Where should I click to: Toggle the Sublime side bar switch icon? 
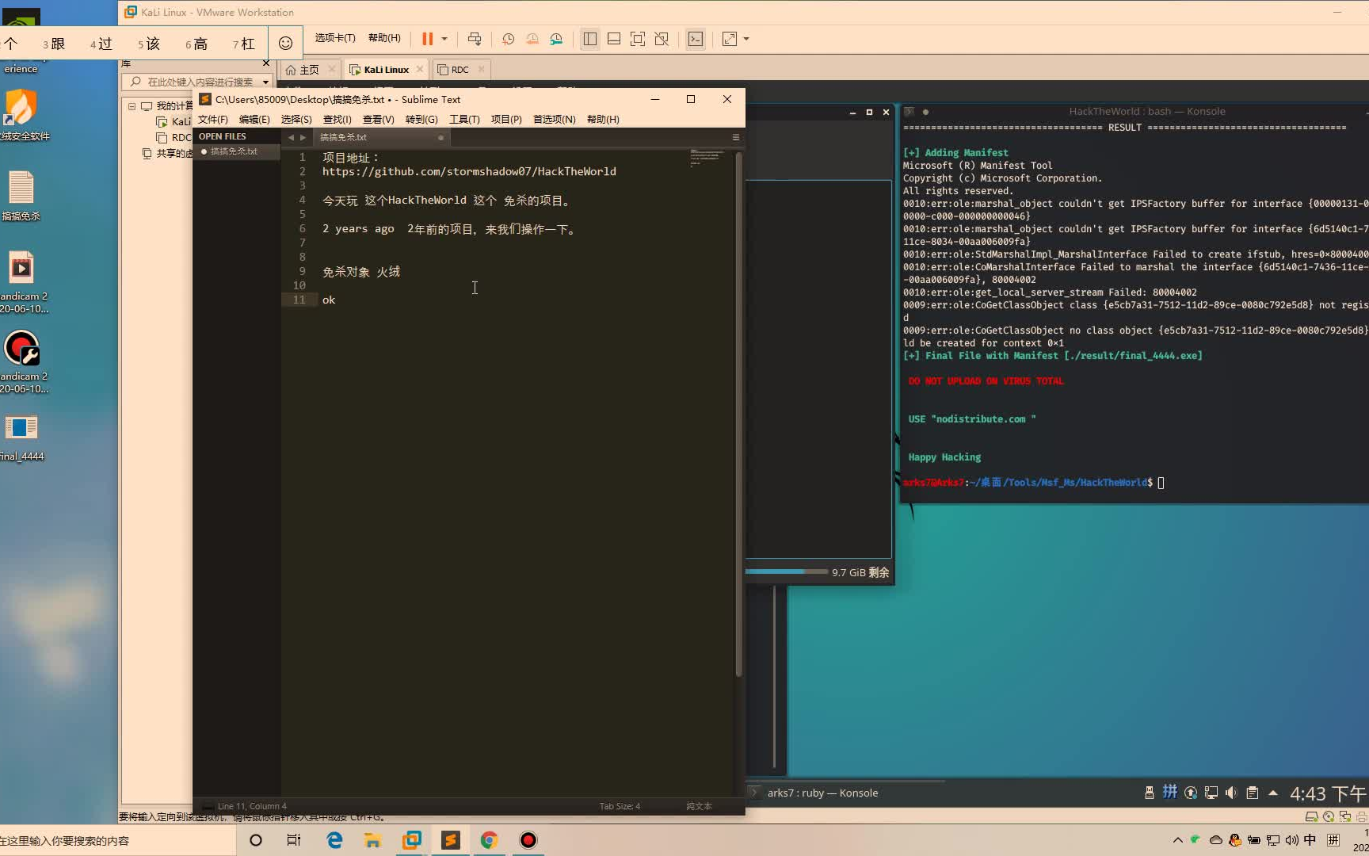pos(207,806)
